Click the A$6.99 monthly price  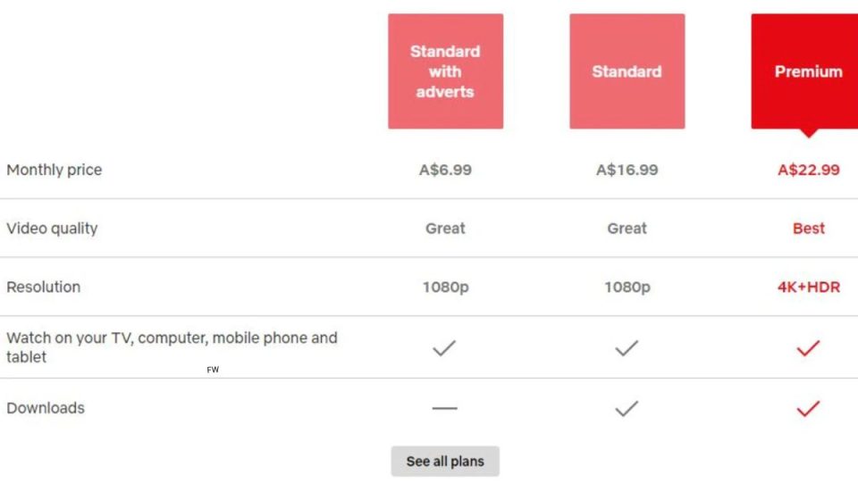(445, 170)
